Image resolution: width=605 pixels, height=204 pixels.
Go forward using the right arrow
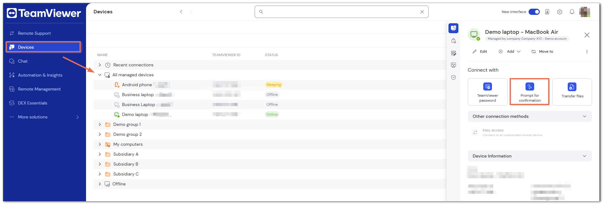[191, 12]
